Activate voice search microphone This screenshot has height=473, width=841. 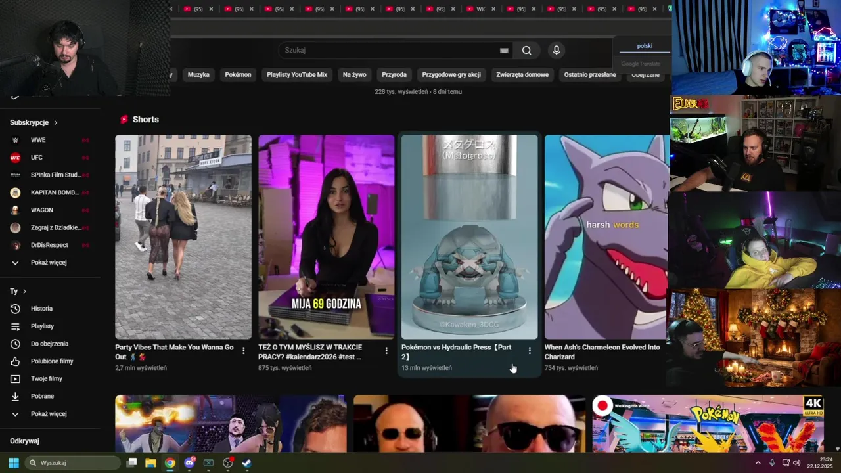pyautogui.click(x=557, y=51)
